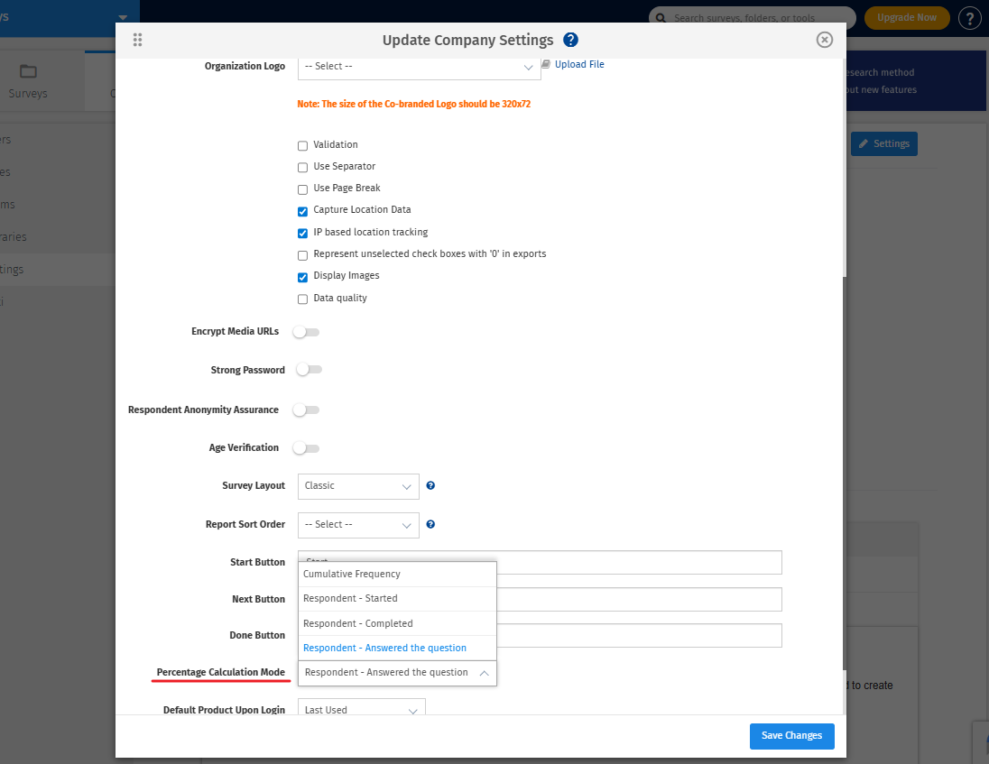Collapse the Percentage Calculation Mode dropdown

pyautogui.click(x=483, y=672)
